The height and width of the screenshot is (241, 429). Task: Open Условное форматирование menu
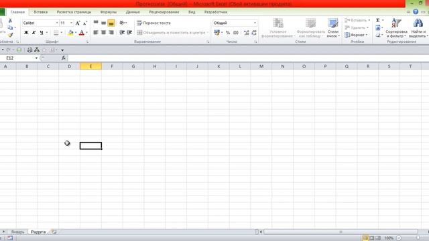278,28
